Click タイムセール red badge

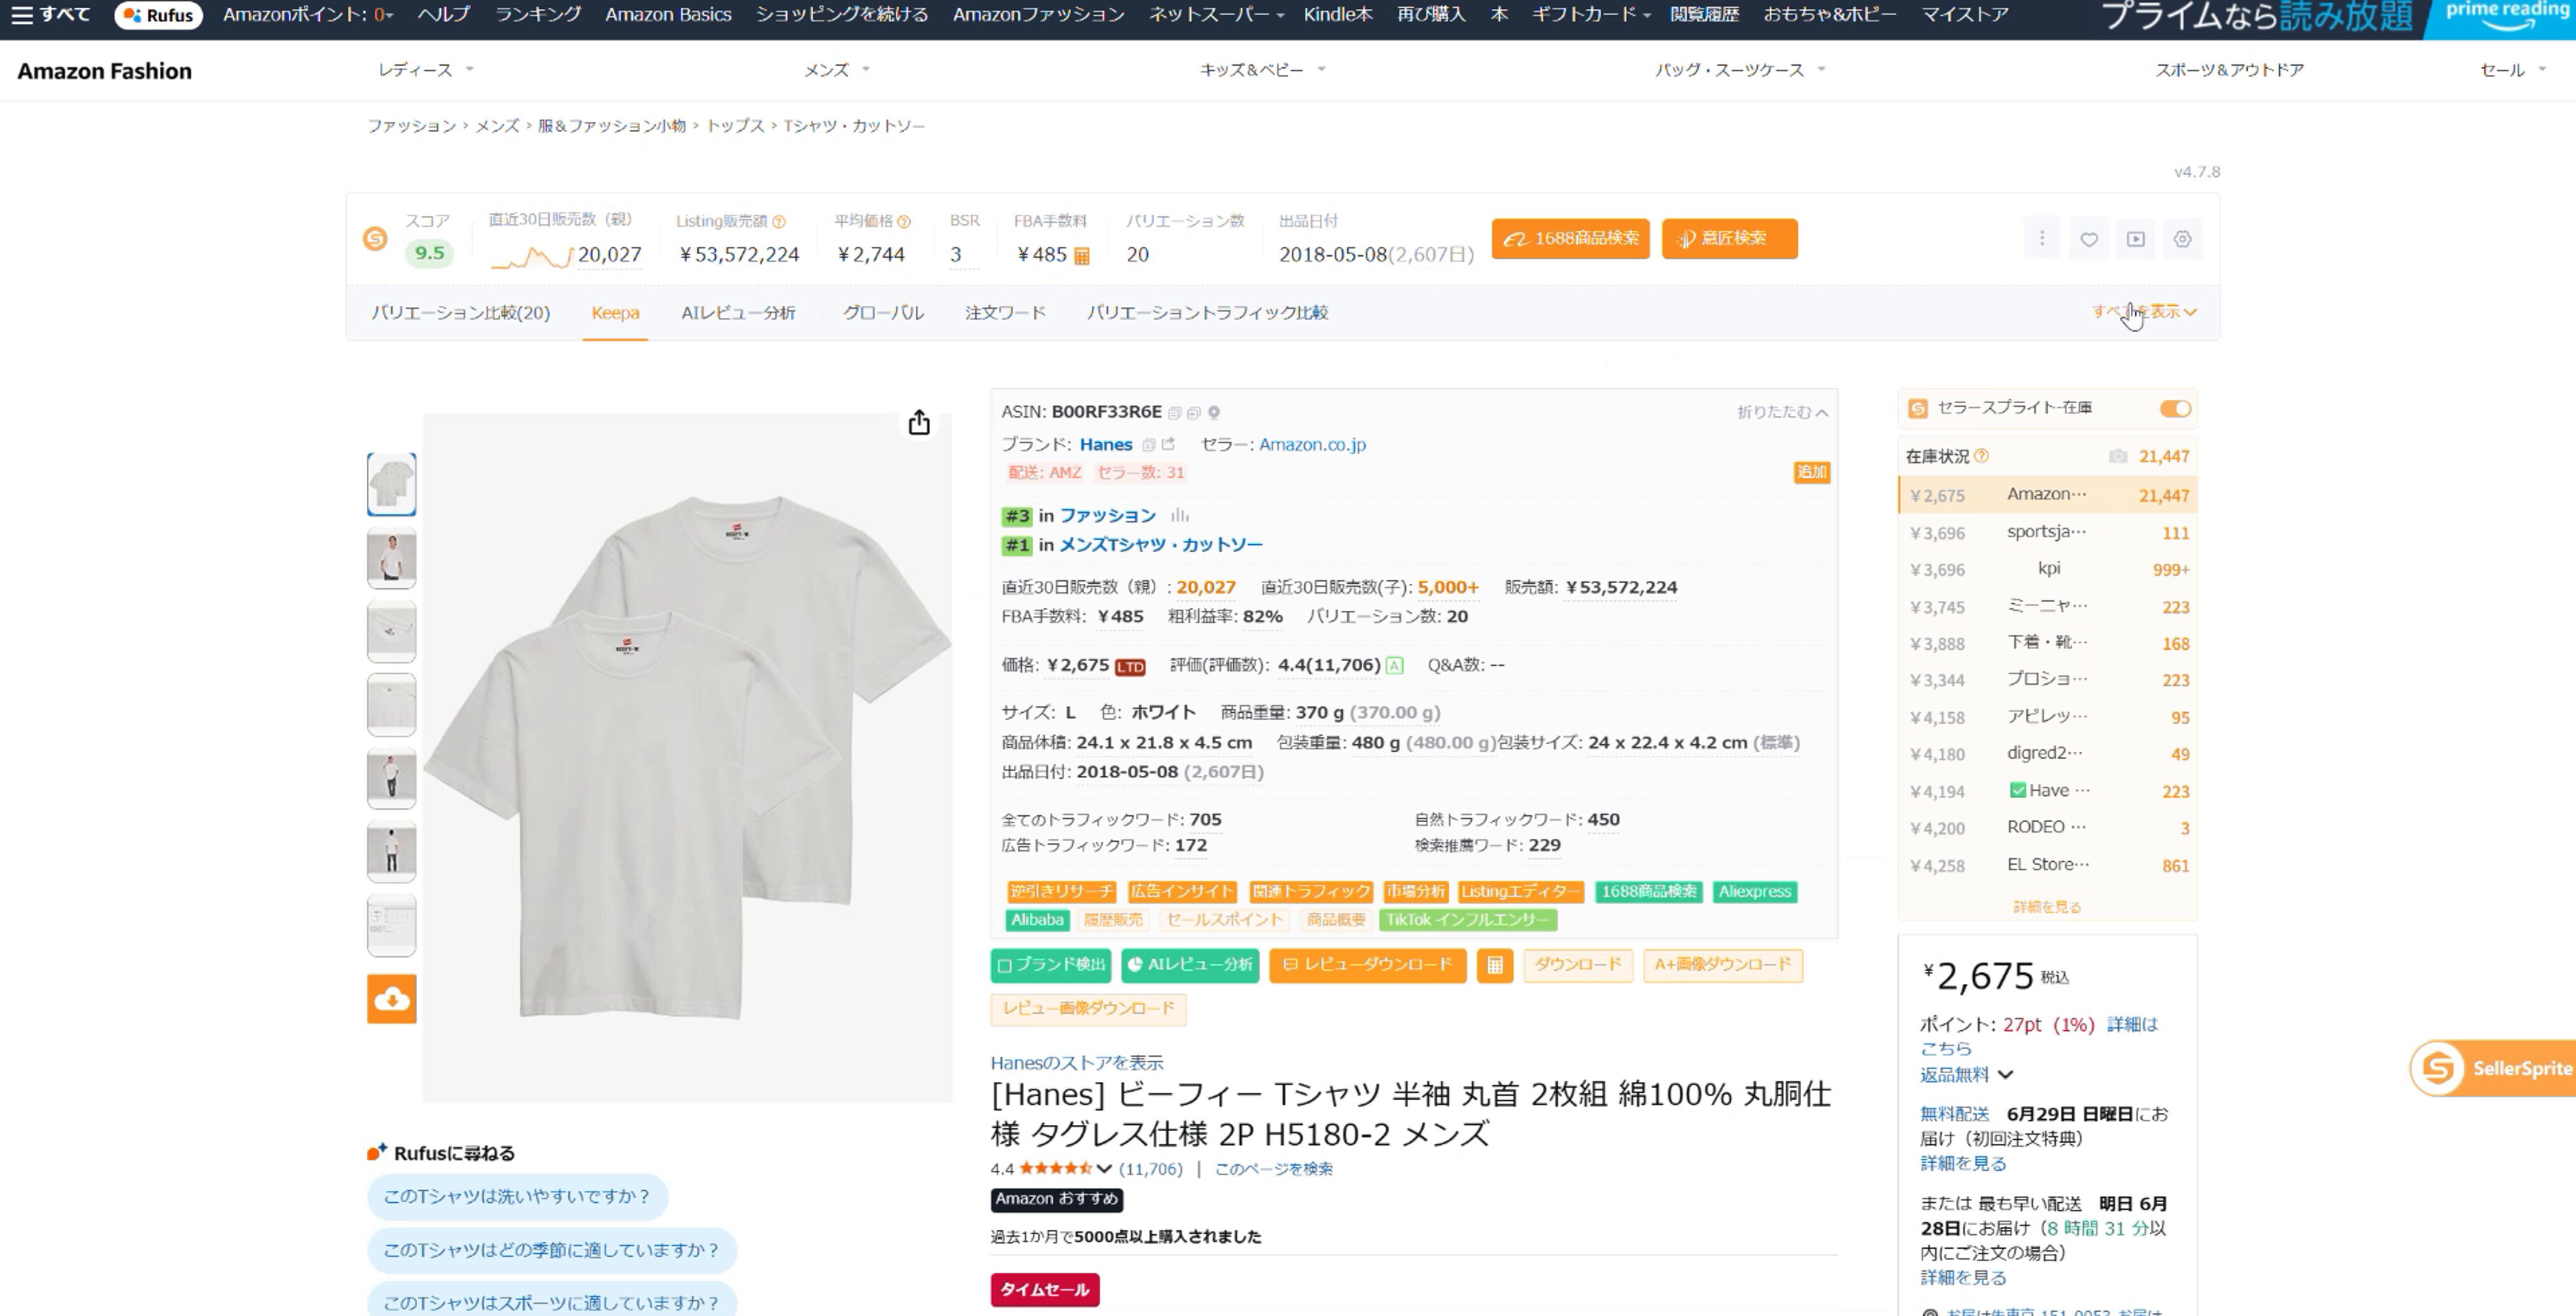tap(1045, 1290)
